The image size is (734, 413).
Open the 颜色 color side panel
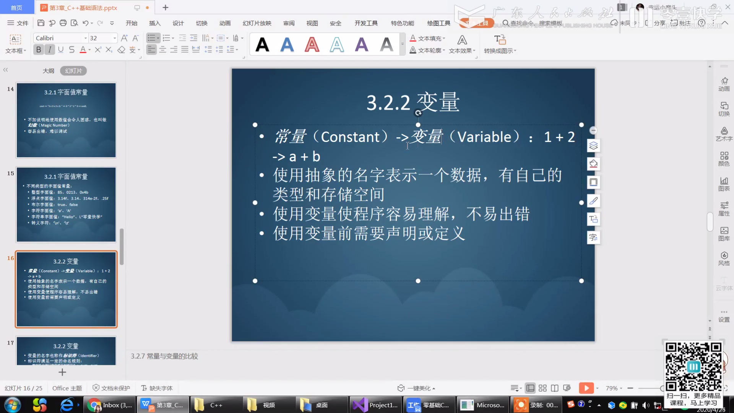[724, 159]
